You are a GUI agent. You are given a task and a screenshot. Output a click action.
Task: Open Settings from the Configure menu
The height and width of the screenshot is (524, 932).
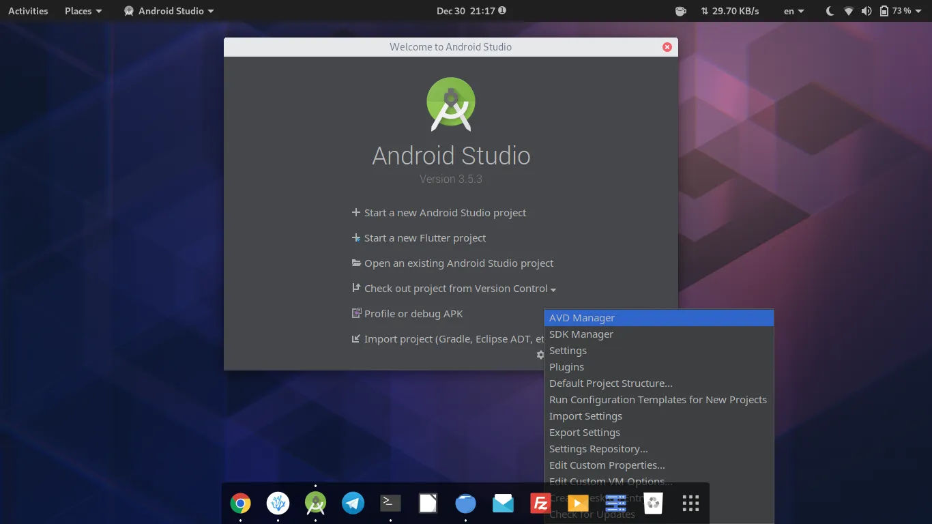659,351
